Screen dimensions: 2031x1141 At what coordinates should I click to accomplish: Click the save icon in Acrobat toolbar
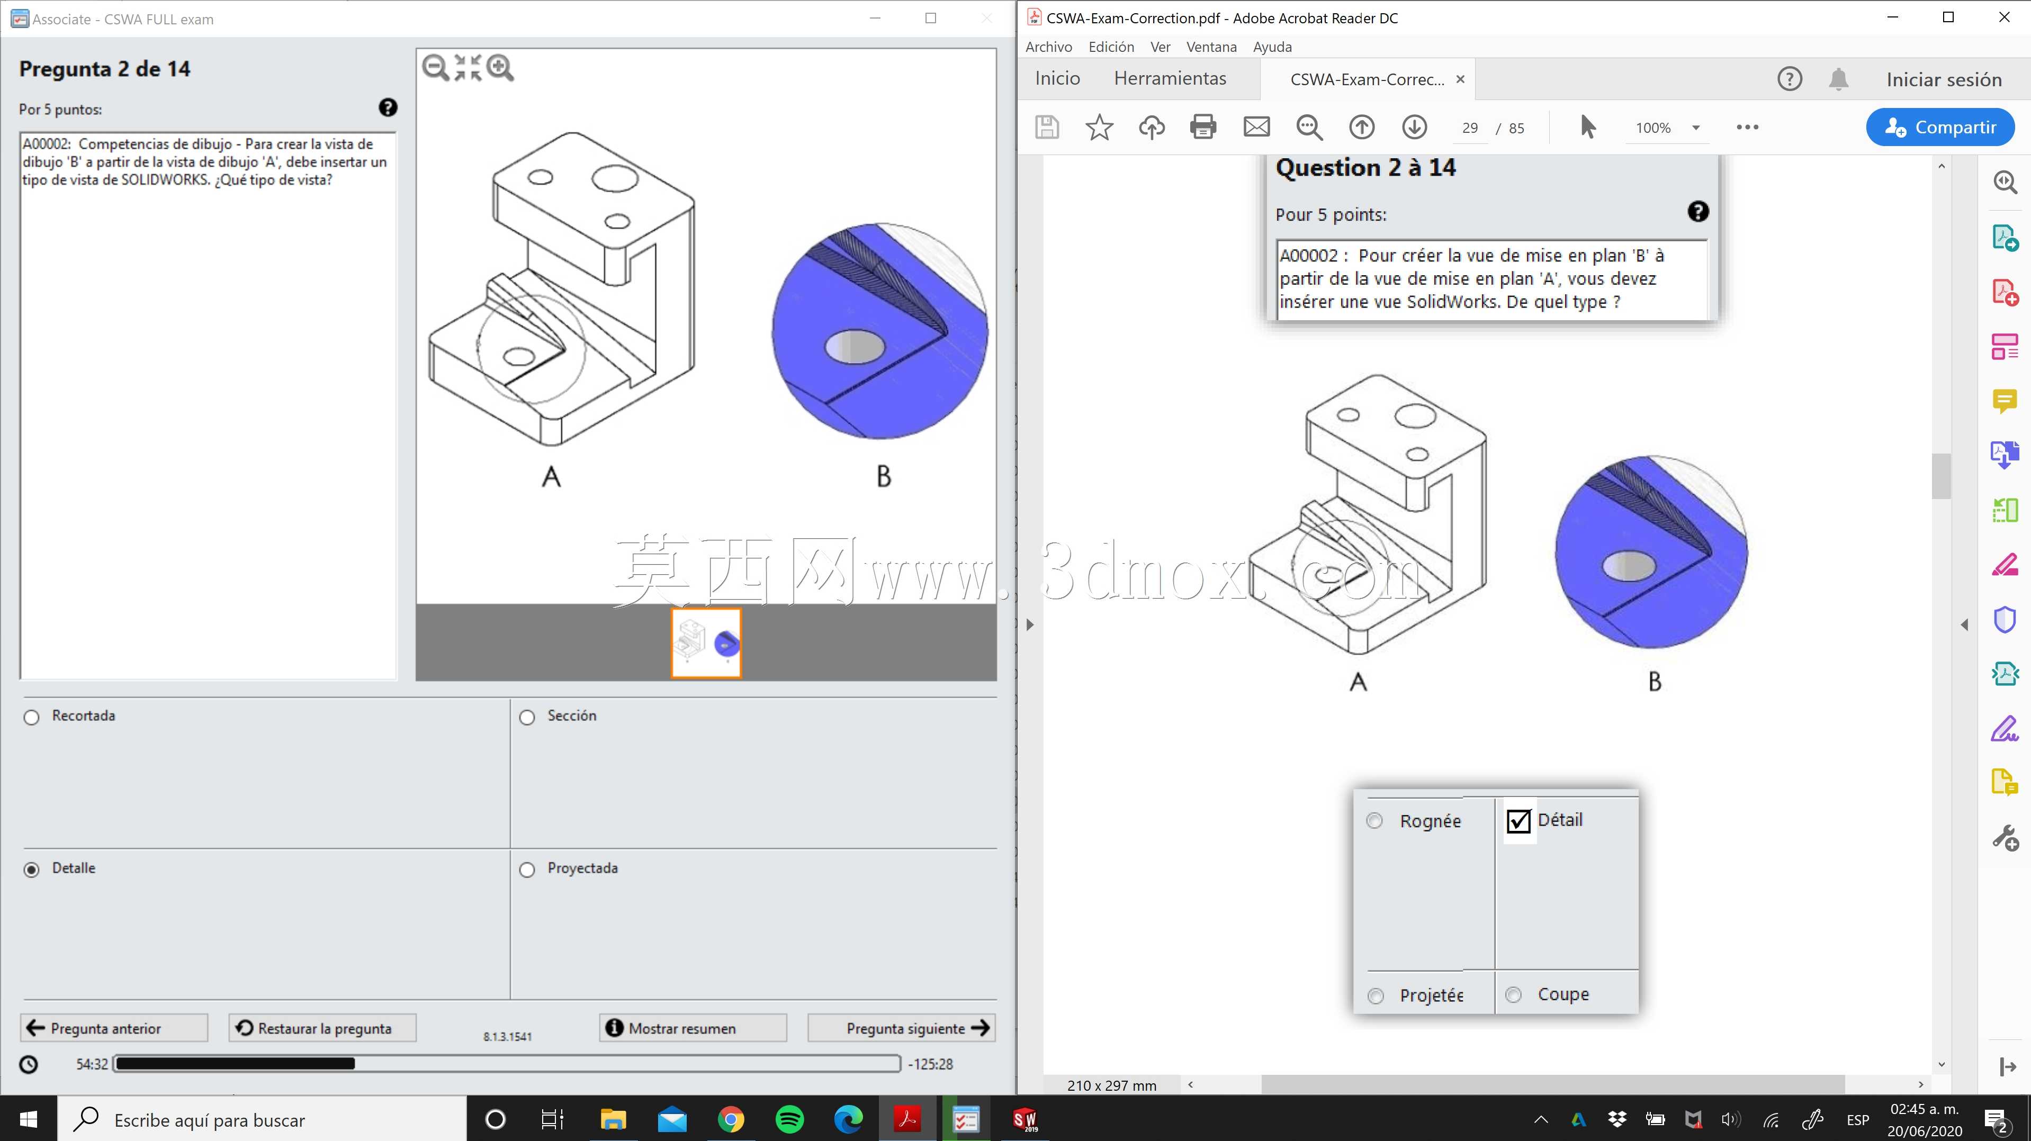pyautogui.click(x=1047, y=128)
